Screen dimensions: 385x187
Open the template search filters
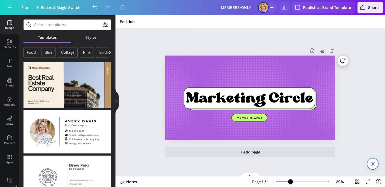[106, 25]
